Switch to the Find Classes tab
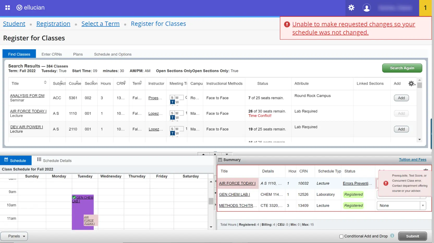This screenshot has height=243, width=434. tap(19, 54)
